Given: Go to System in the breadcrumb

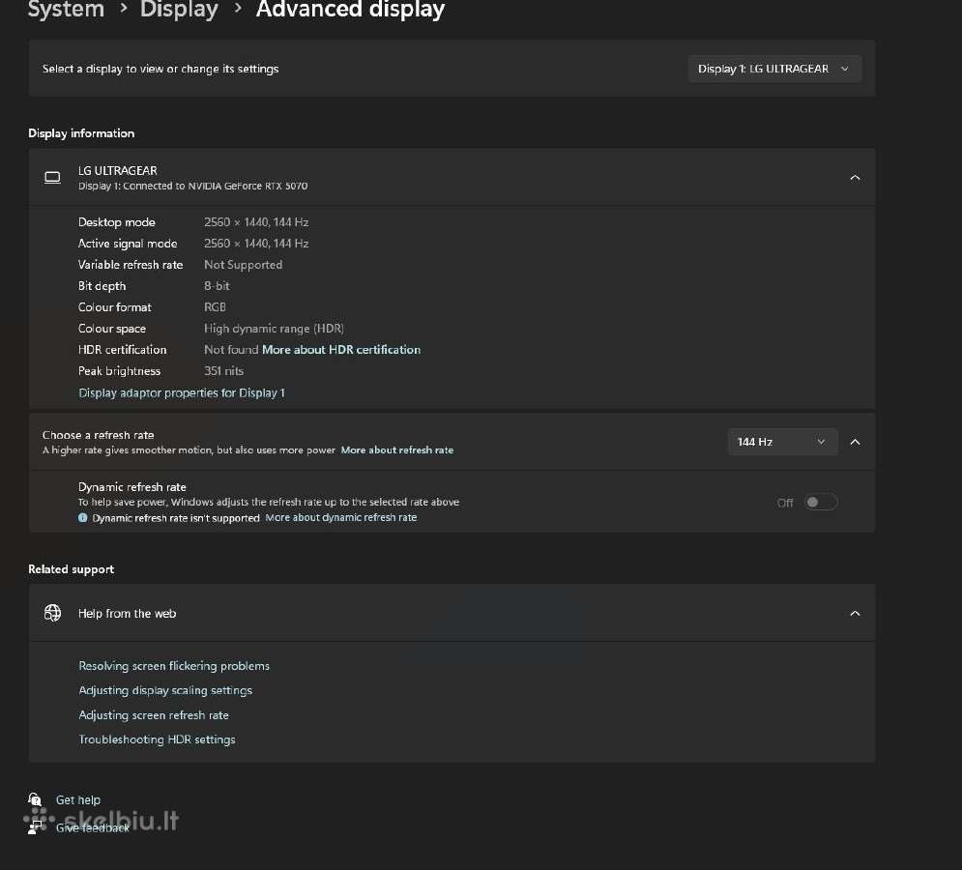Looking at the screenshot, I should coord(67,10).
